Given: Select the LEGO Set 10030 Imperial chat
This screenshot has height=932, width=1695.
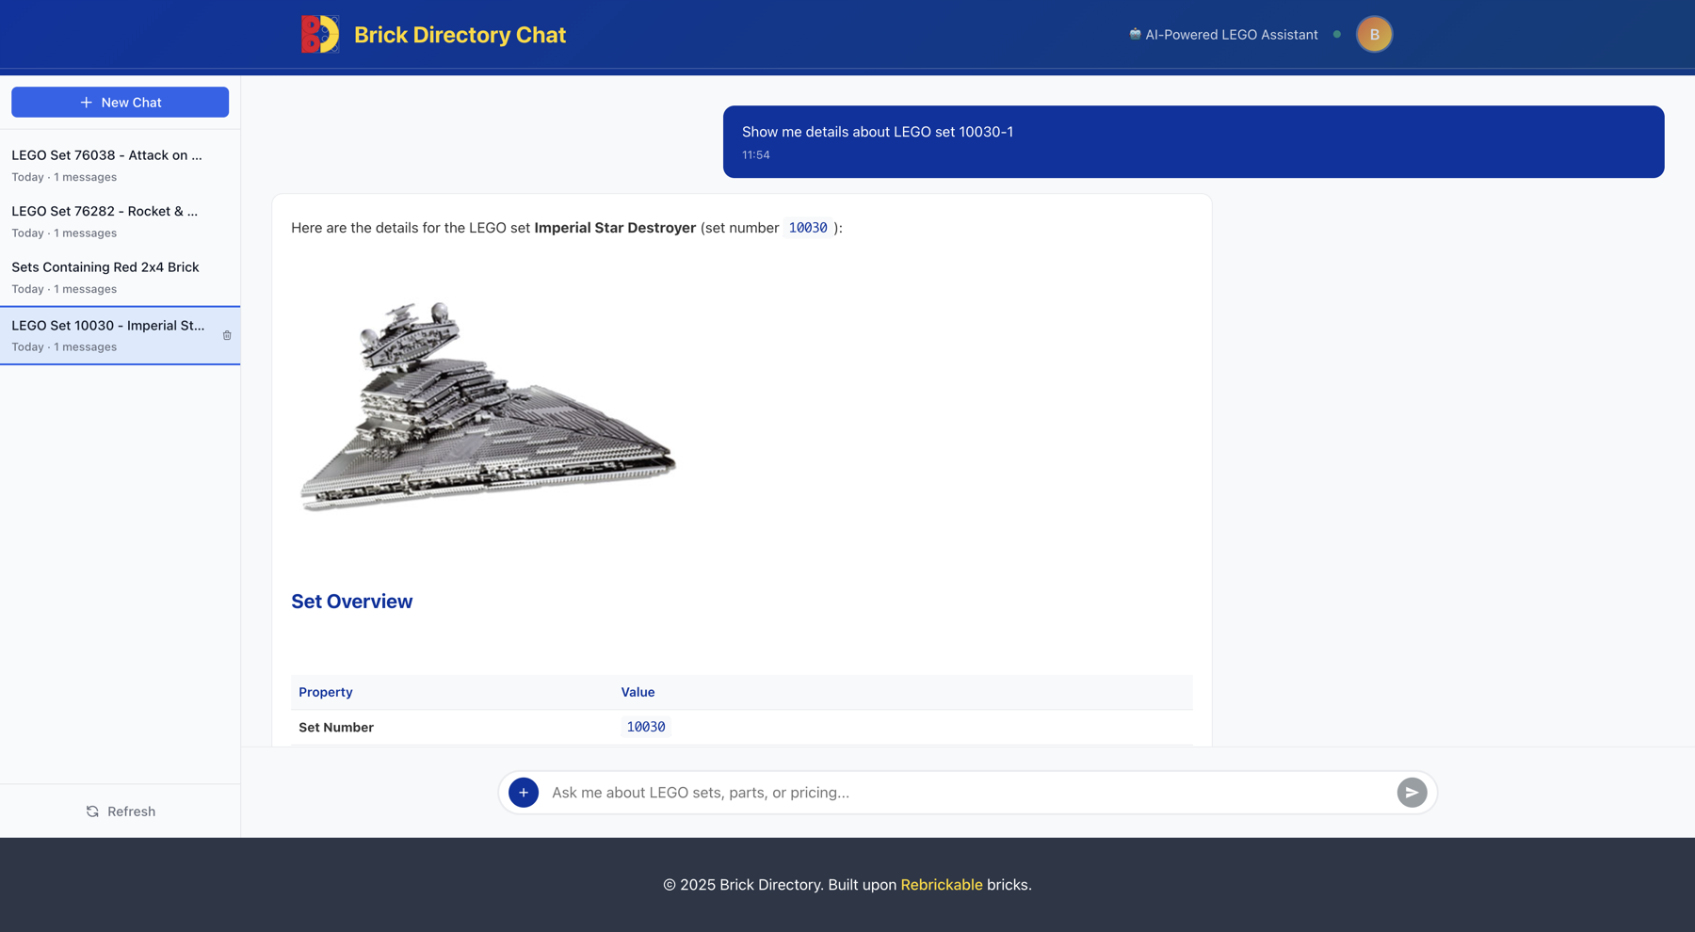Looking at the screenshot, I should click(107, 335).
